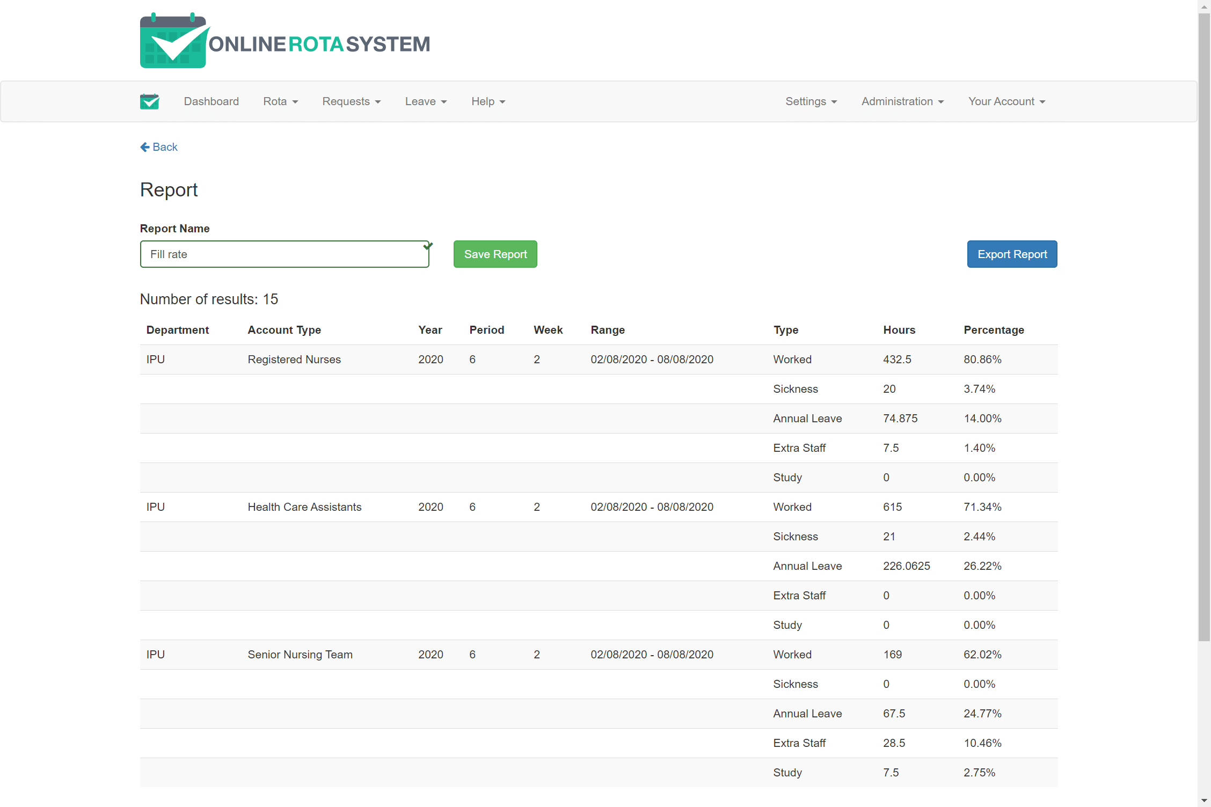
Task: Click the Percentage column header
Action: click(994, 330)
